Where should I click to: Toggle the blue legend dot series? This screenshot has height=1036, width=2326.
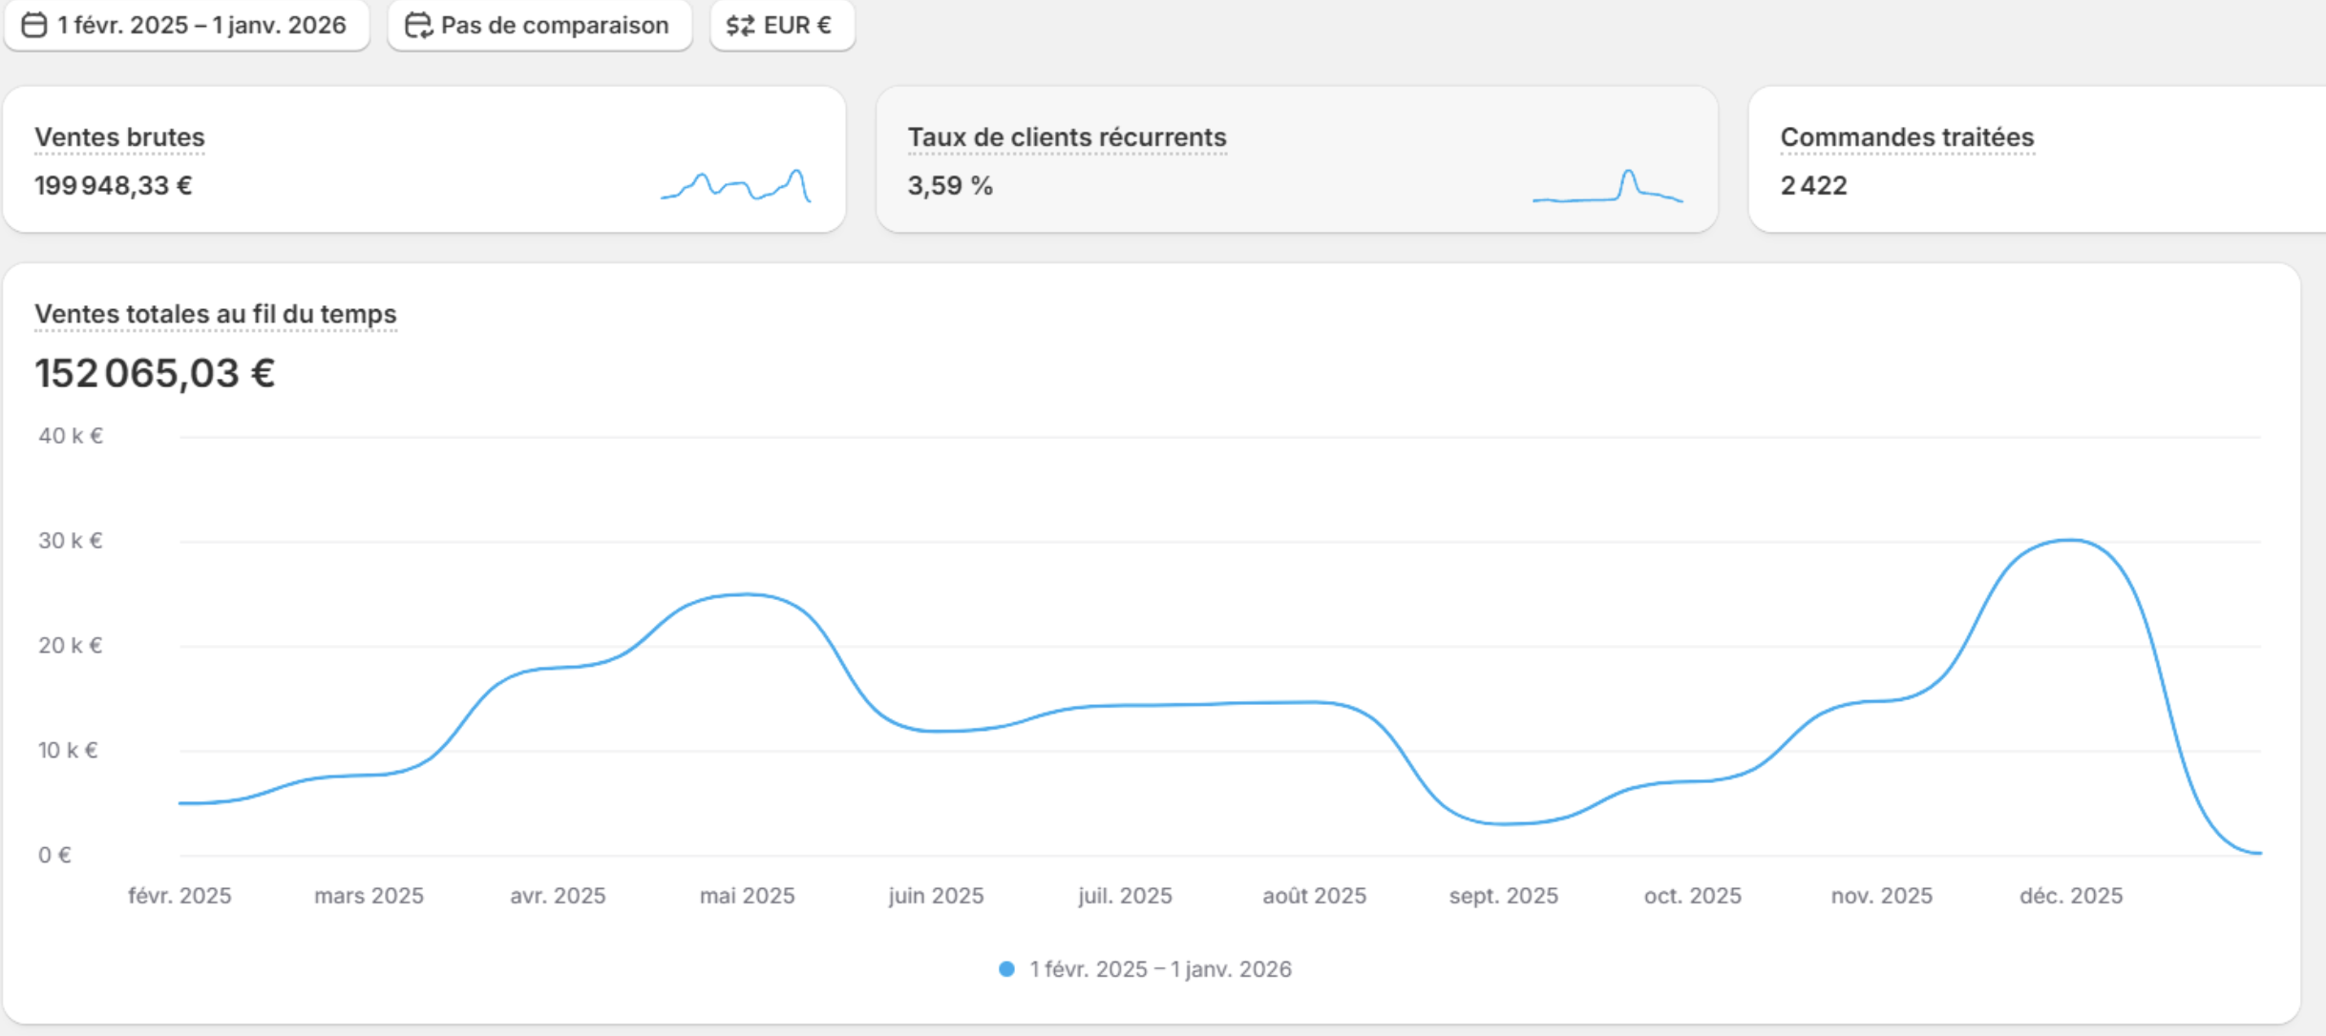pos(1006,969)
